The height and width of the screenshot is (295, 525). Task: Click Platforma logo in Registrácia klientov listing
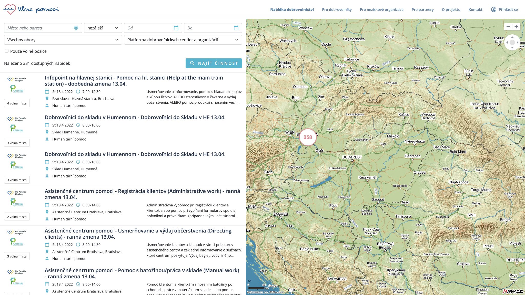click(x=17, y=202)
